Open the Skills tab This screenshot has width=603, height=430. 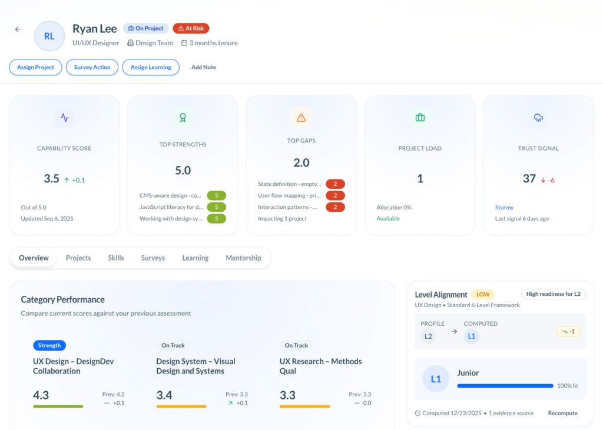pyautogui.click(x=115, y=258)
